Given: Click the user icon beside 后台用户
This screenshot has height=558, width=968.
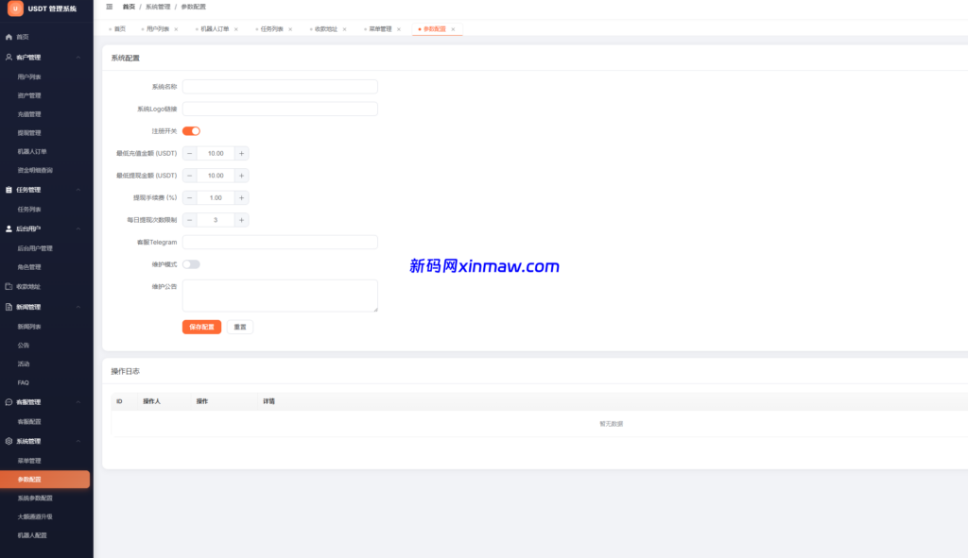Looking at the screenshot, I should coord(9,228).
